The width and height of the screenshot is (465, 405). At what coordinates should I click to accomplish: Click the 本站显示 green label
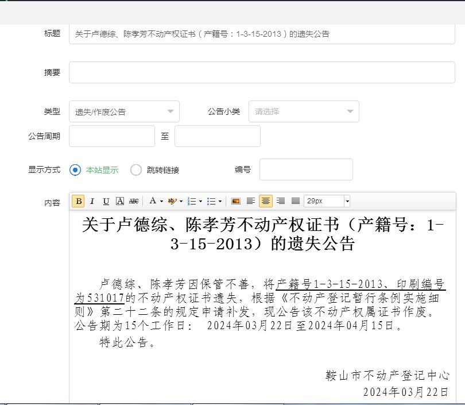(102, 170)
